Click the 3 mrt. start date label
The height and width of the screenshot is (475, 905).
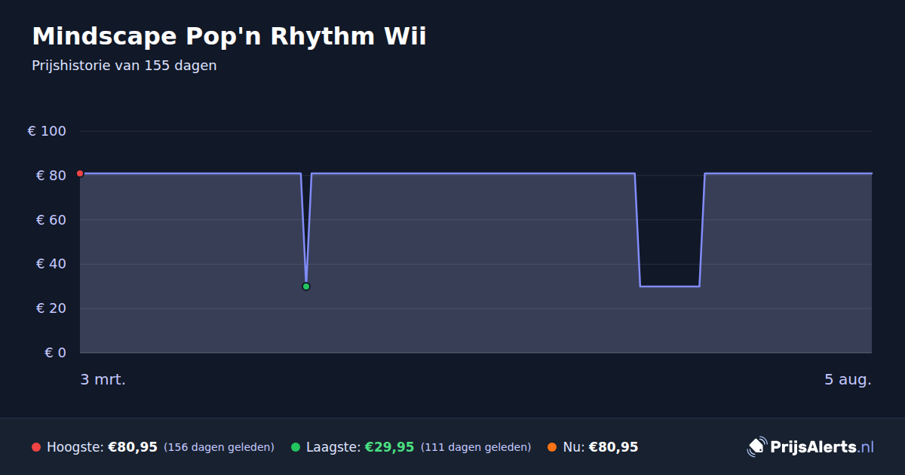tap(103, 379)
